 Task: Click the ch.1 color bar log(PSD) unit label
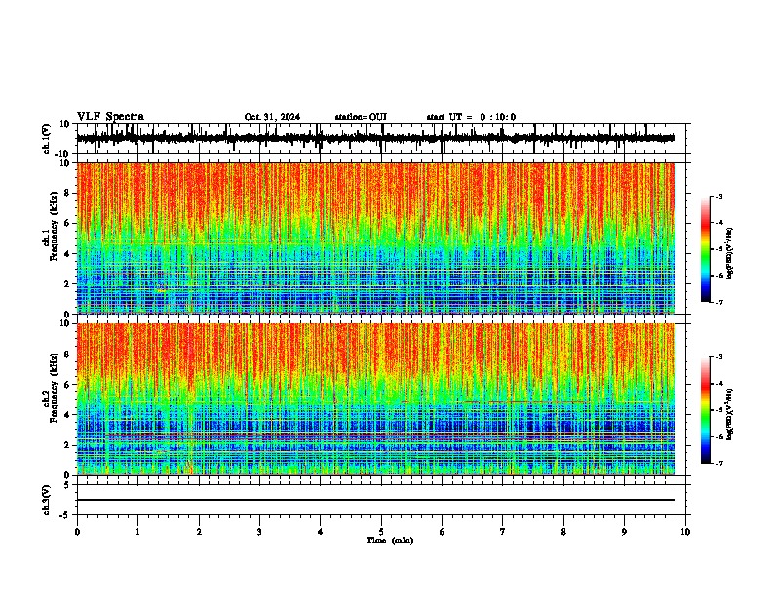730,253
